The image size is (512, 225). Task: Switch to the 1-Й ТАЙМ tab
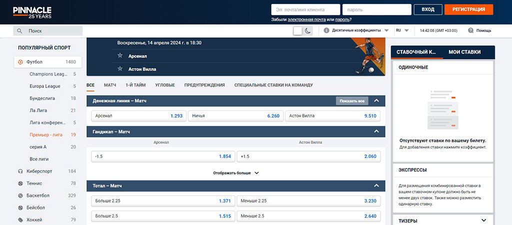tap(135, 85)
